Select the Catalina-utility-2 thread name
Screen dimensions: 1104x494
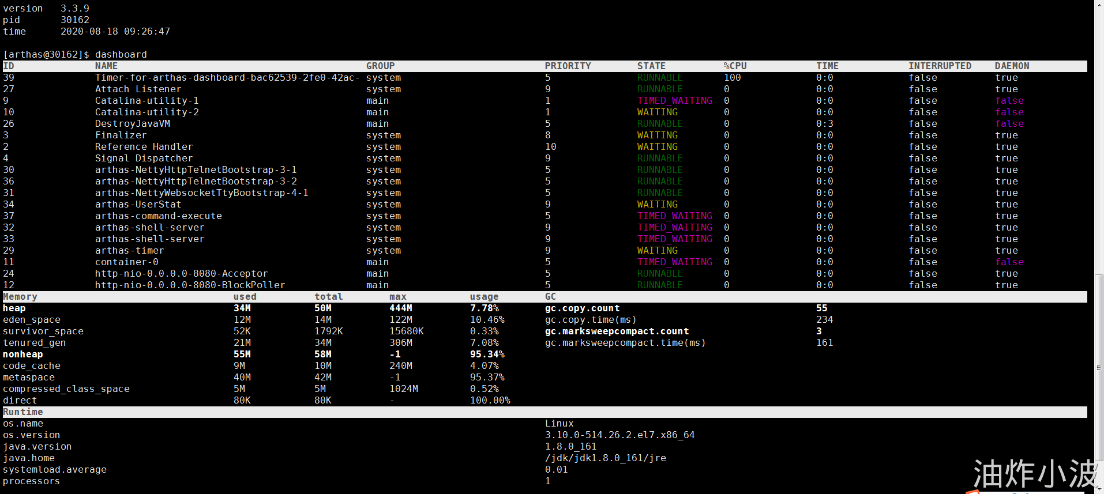147,112
